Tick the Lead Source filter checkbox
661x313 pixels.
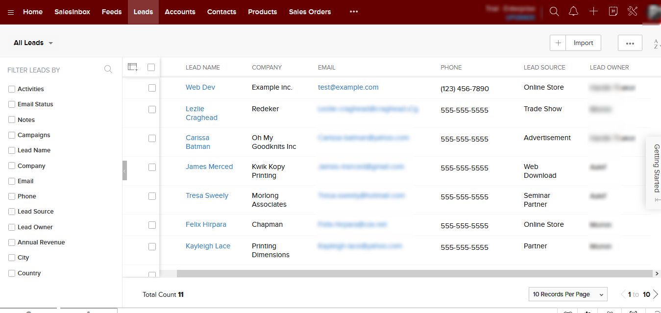12,212
